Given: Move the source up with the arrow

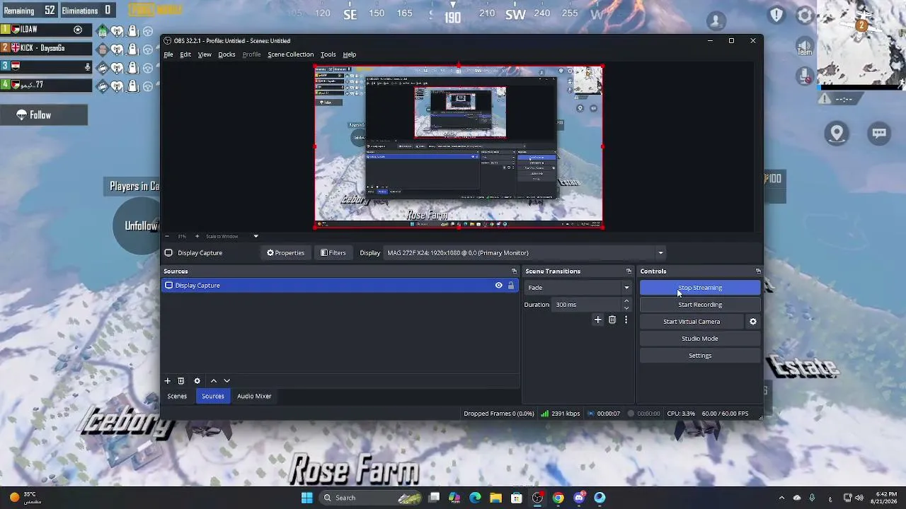Looking at the screenshot, I should 214,381.
